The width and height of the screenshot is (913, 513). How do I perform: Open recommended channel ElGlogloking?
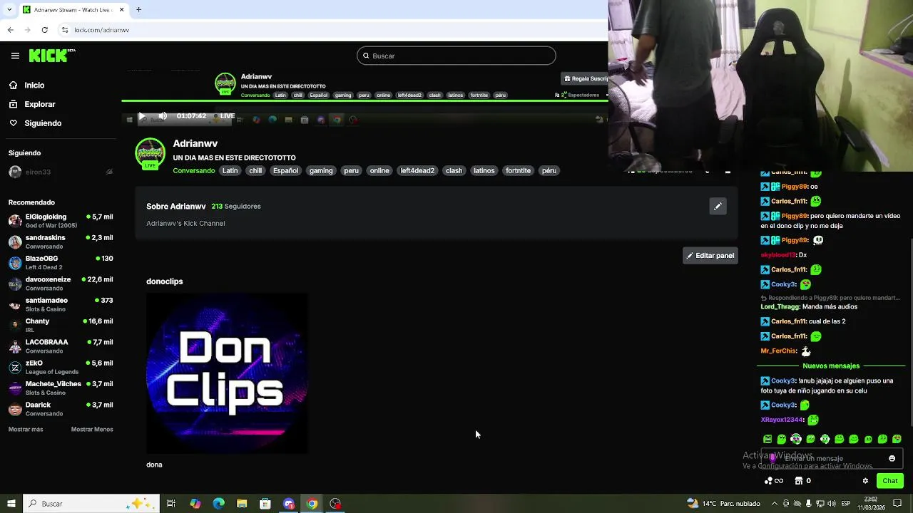pos(61,221)
